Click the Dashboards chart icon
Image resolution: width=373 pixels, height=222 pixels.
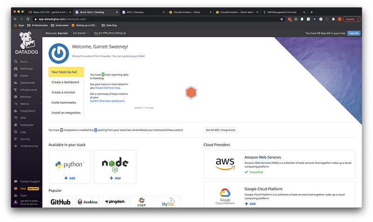click(x=16, y=83)
